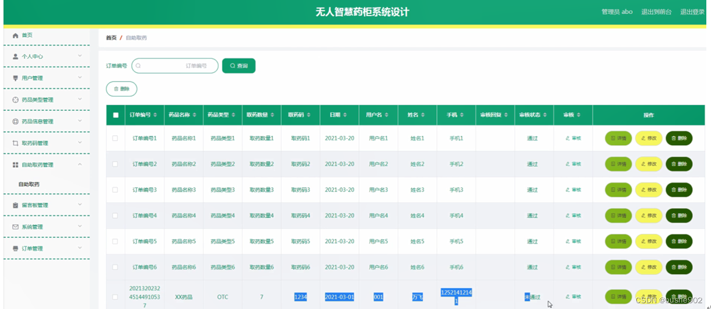Tick the checkbox for row 订单编号6

click(115, 267)
